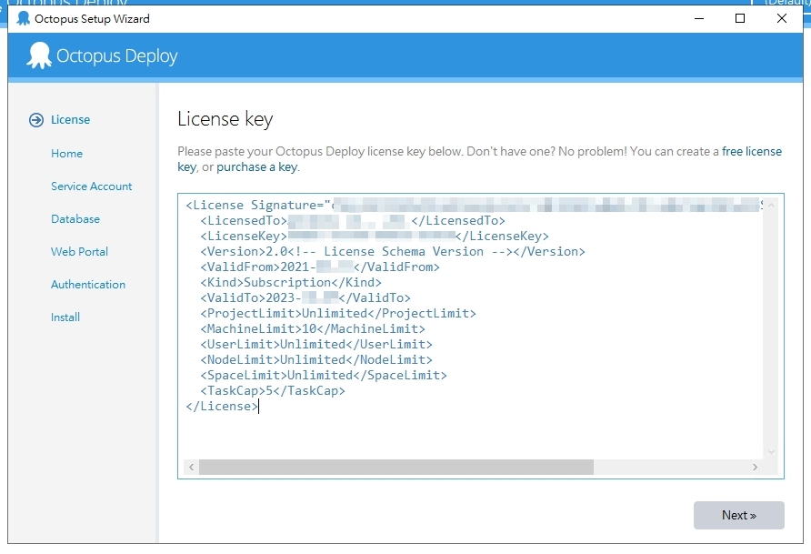Maximize the Octopus Setup Wizard window

pyautogui.click(x=740, y=18)
